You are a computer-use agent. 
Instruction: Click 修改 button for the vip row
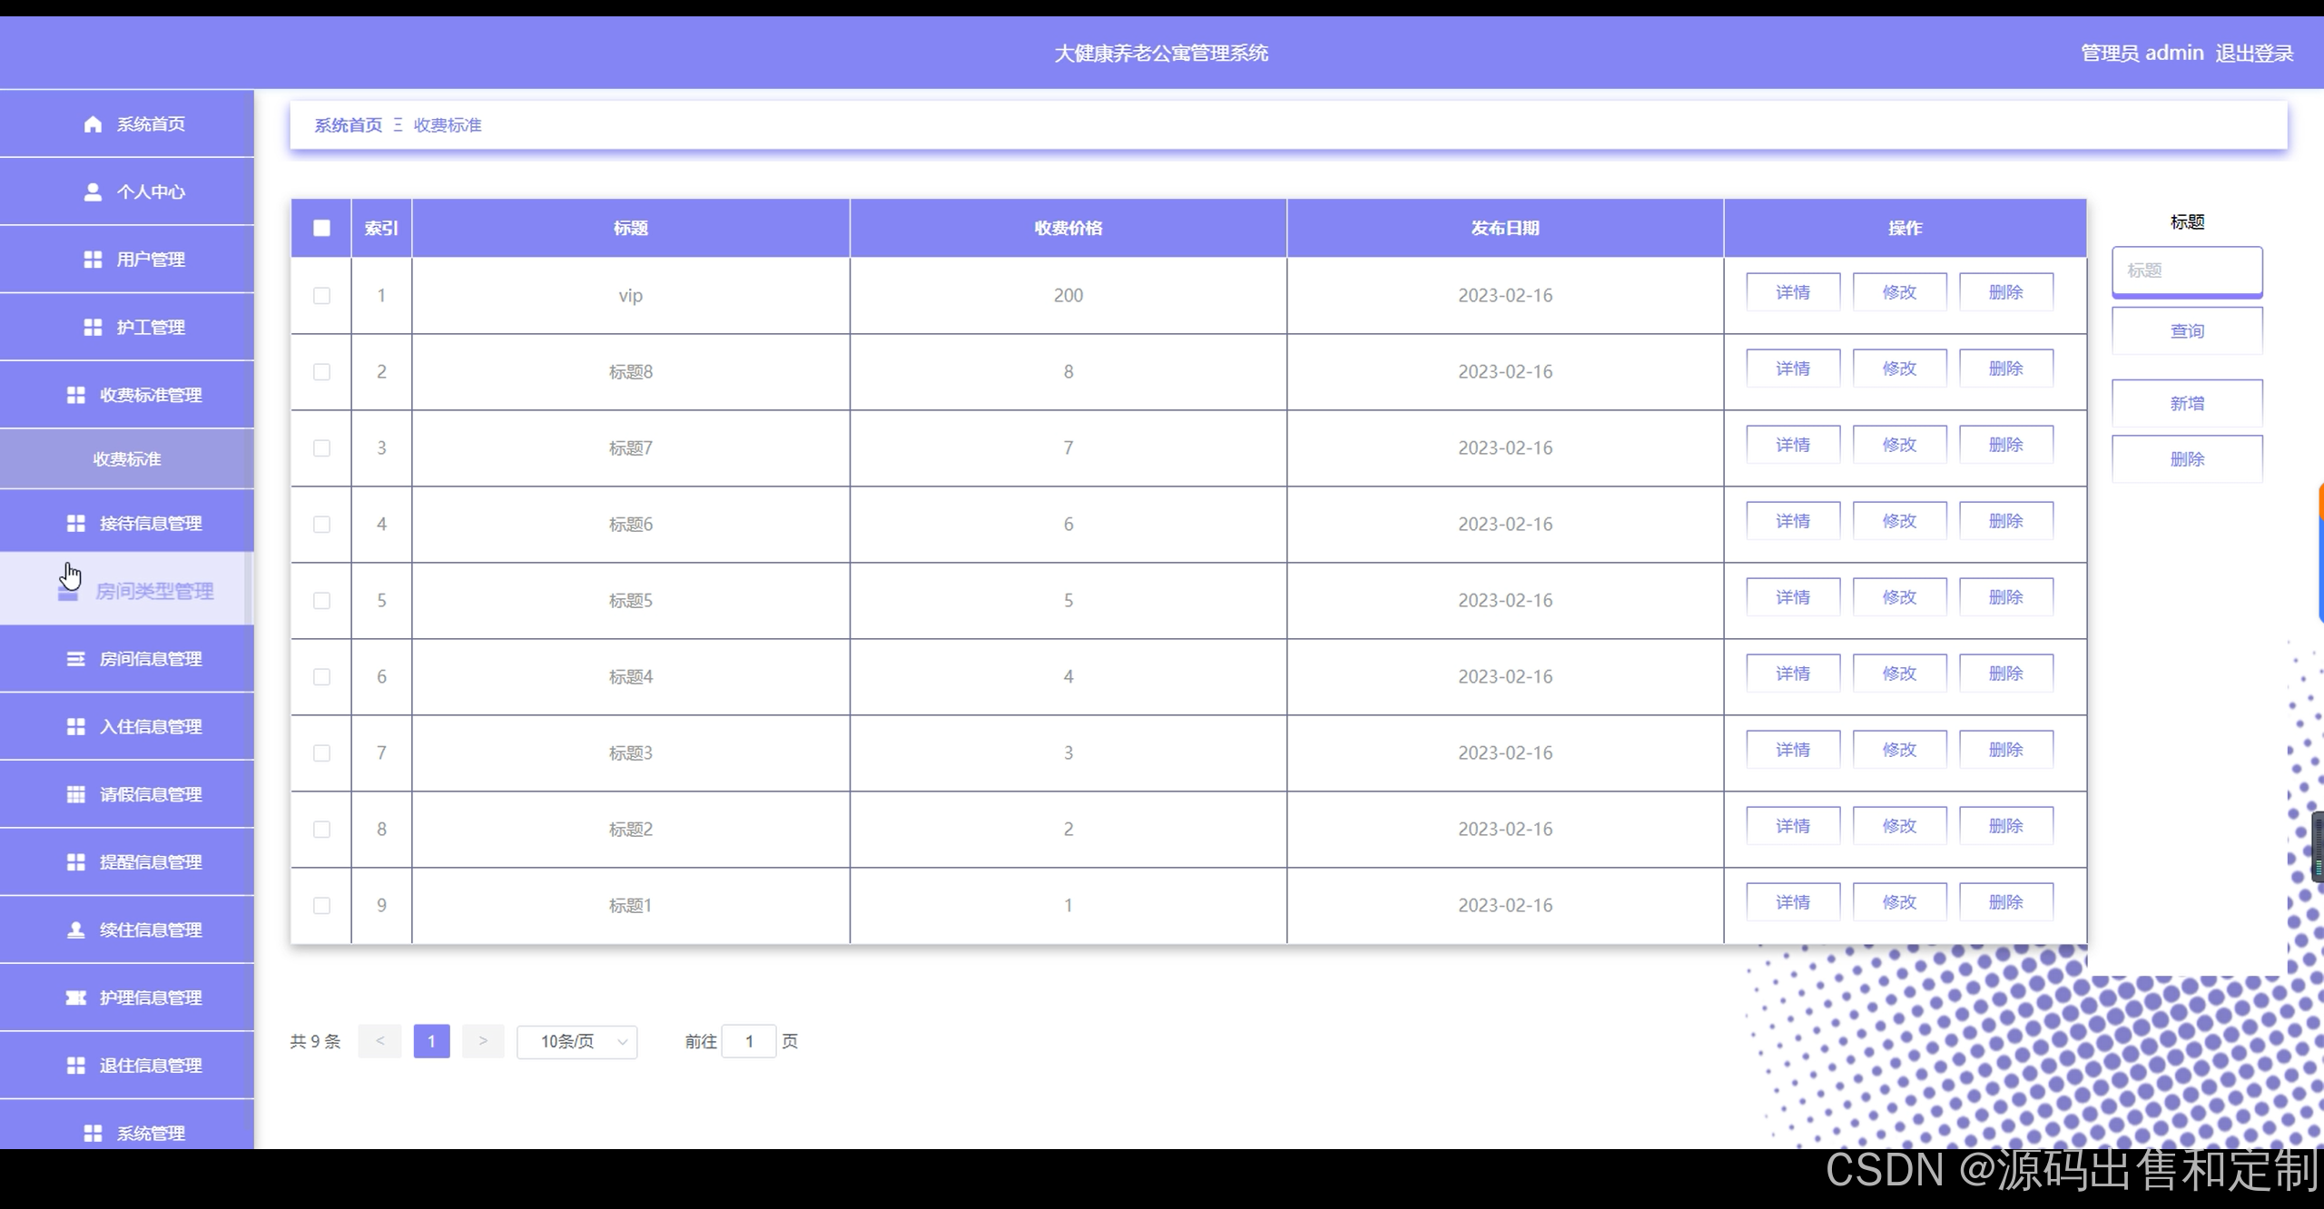(1899, 292)
